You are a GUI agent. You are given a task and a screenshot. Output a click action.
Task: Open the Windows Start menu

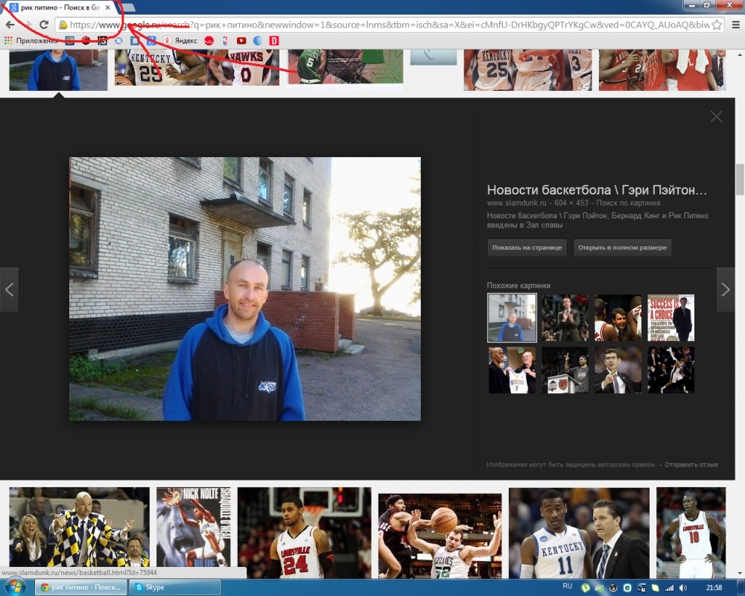tap(15, 586)
